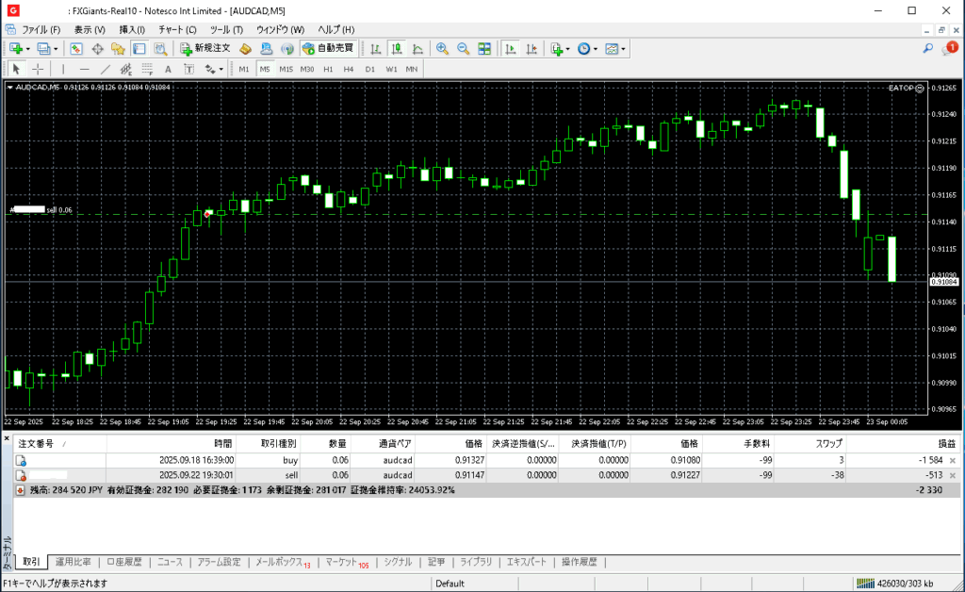Switch chart to candlestick mode
This screenshot has width=965, height=592.
point(396,48)
